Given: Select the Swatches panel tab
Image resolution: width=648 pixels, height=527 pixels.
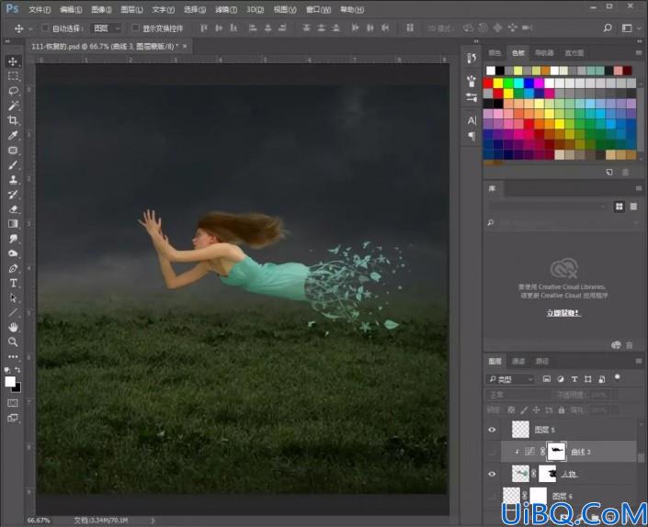Looking at the screenshot, I should pos(517,53).
